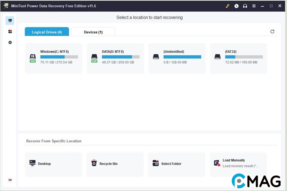
Task: Click the Desktop monitor icon
Action: pos(32,163)
